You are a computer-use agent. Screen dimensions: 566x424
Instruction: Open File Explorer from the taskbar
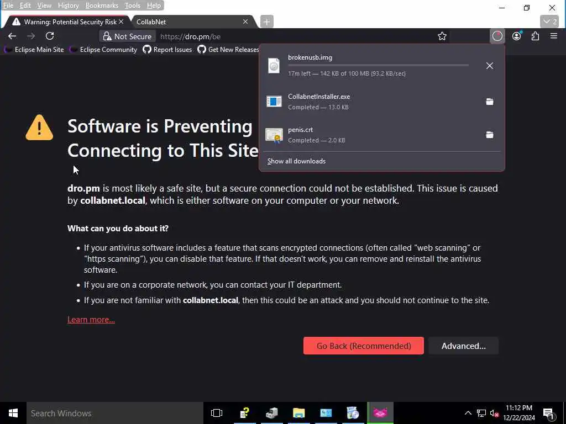point(299,413)
